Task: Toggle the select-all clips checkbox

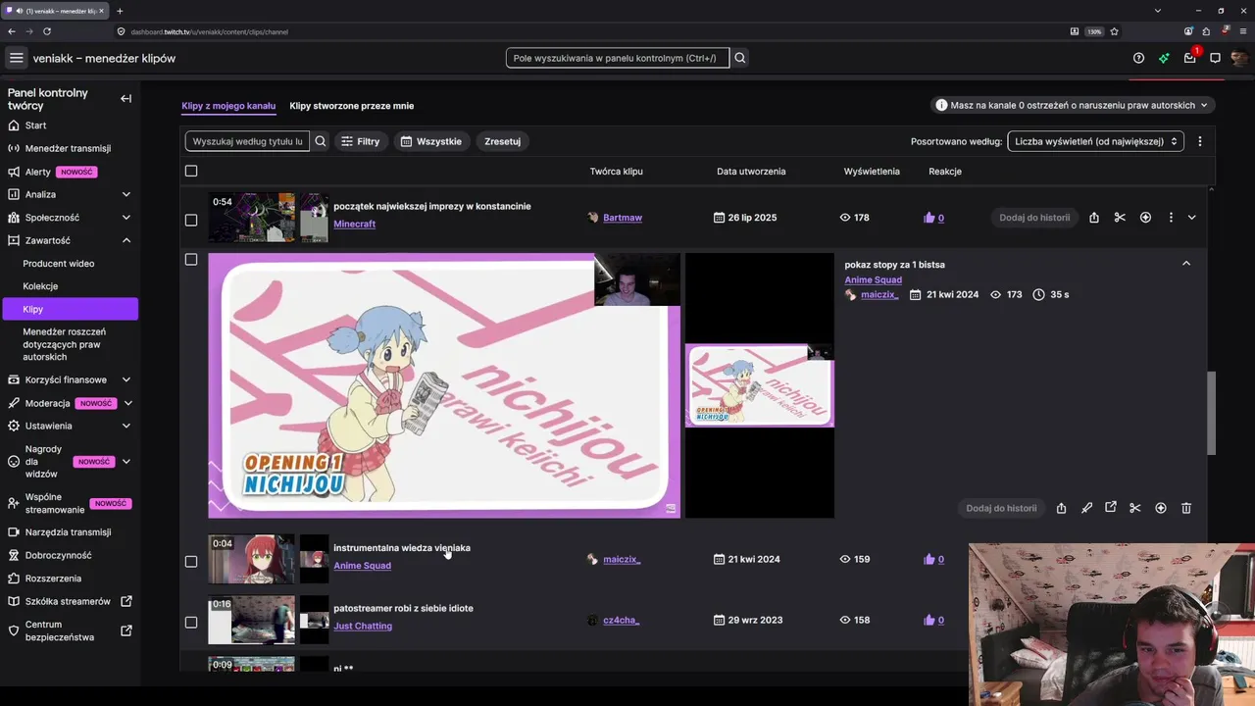Action: point(191,172)
